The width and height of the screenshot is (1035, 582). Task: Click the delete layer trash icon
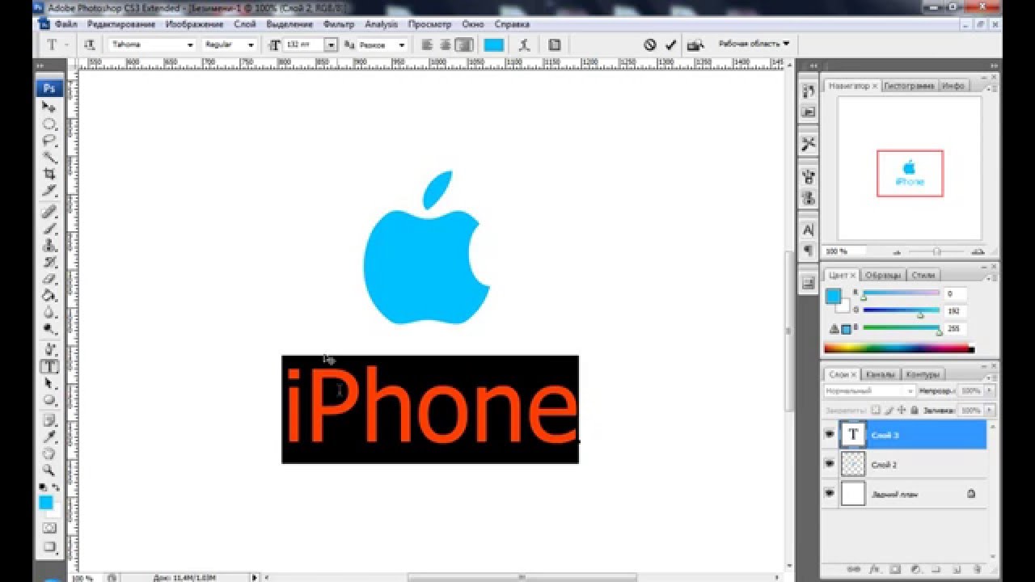pyautogui.click(x=977, y=569)
